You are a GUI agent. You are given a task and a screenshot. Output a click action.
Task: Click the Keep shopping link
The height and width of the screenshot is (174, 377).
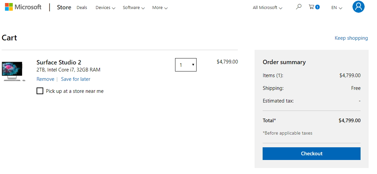351,38
